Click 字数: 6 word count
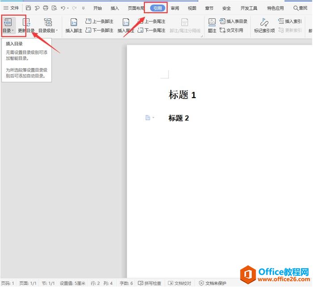The width and height of the screenshot is (313, 287). (x=126, y=283)
